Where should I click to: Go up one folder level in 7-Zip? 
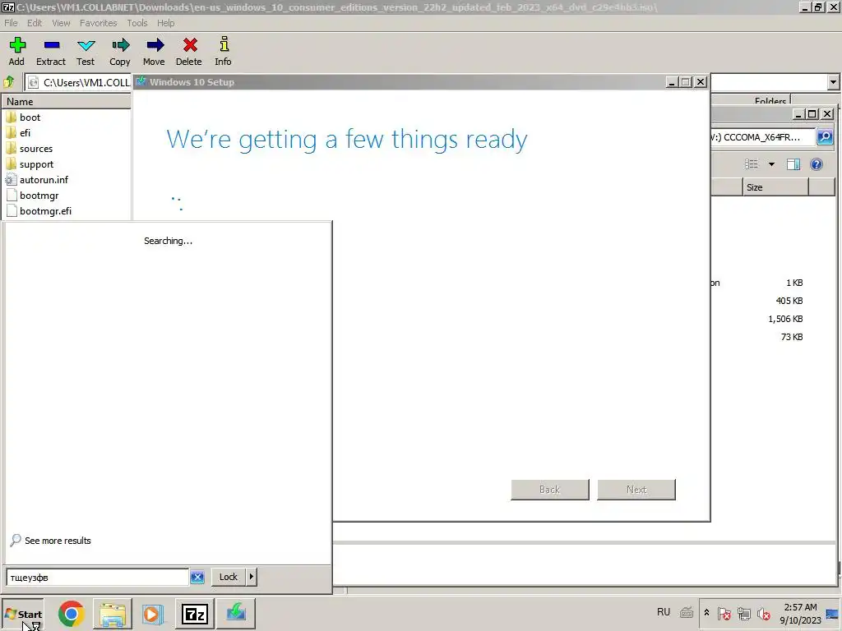tap(9, 82)
